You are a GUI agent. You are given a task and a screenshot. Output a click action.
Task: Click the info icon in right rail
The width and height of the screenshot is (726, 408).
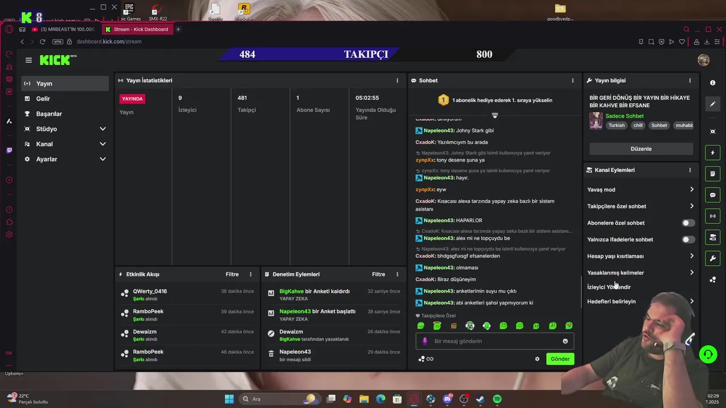(713, 83)
